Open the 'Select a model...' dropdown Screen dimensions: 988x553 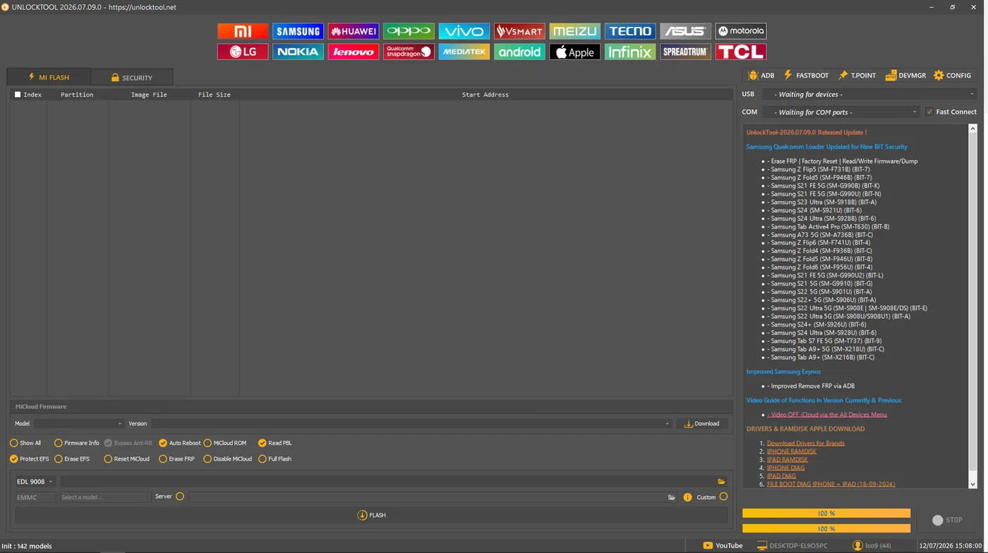[x=104, y=497]
